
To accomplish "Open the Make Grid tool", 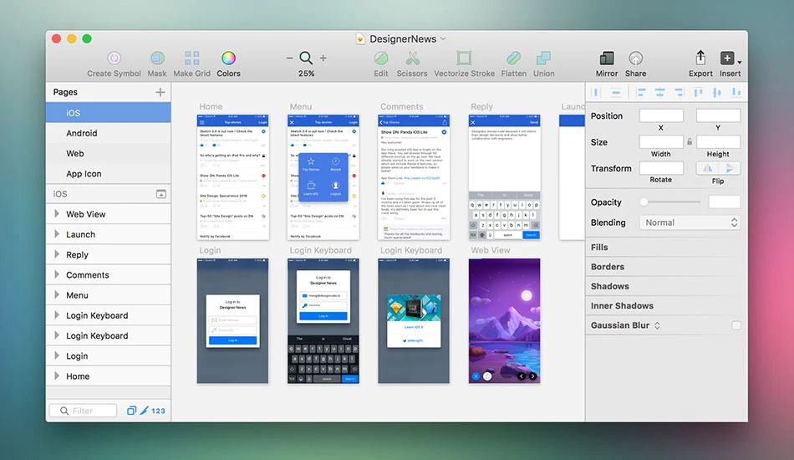I will [x=192, y=59].
